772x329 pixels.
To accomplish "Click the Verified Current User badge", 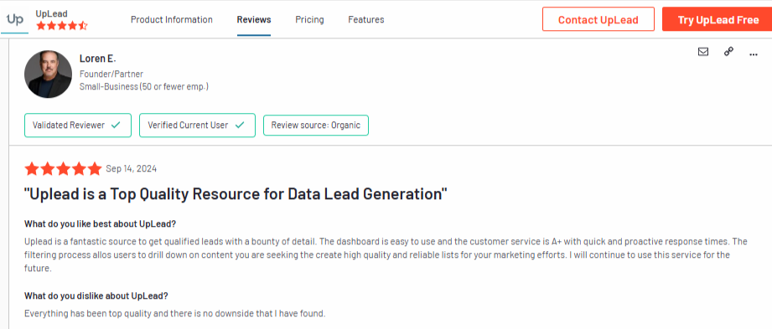I will click(197, 125).
